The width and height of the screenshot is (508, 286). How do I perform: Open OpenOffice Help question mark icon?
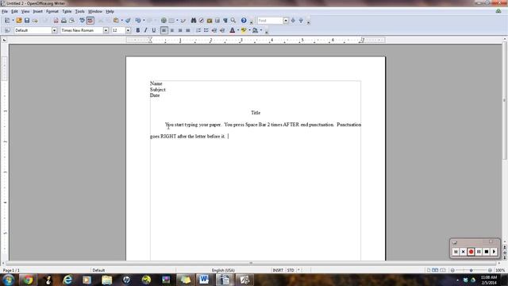click(x=244, y=21)
